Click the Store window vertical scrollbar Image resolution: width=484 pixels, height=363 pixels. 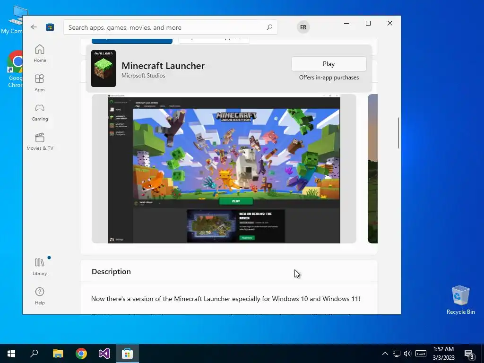(398, 133)
